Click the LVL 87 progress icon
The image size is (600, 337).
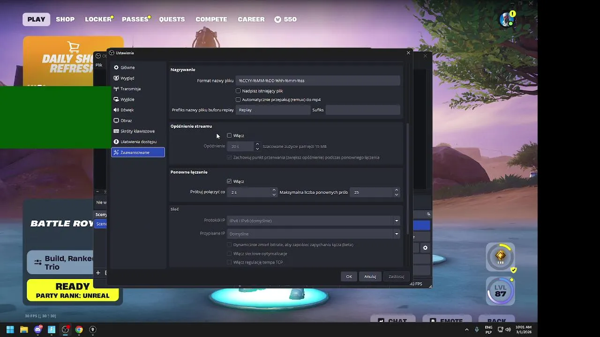coord(500,291)
